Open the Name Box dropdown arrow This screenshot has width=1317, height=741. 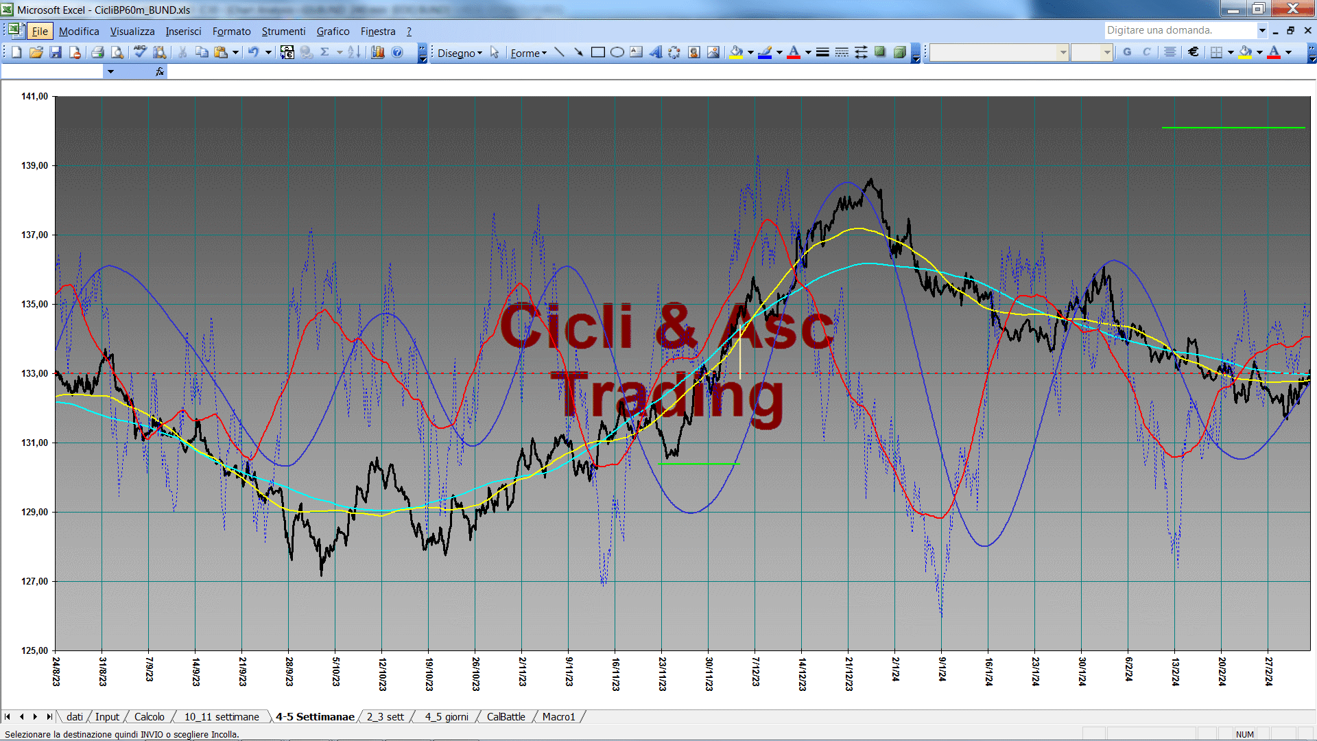(110, 71)
